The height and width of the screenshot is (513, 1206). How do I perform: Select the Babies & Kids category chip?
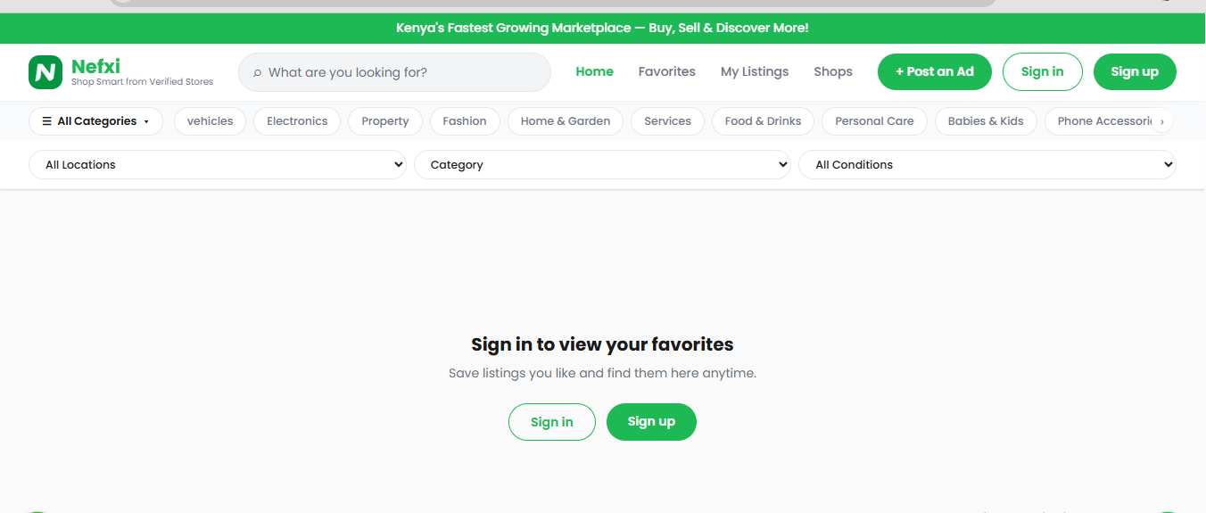[986, 121]
